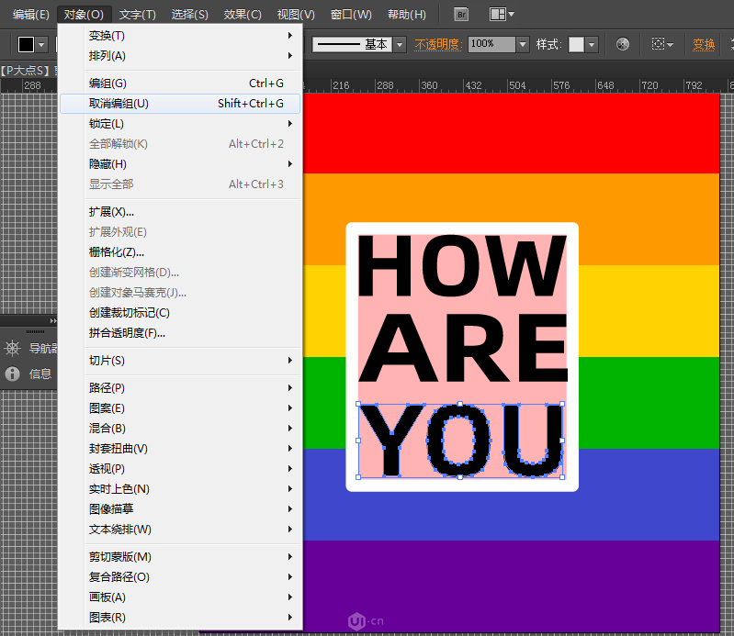Select 扩展(X)... Expand menu entry
This screenshot has height=636, width=734.
(111, 212)
